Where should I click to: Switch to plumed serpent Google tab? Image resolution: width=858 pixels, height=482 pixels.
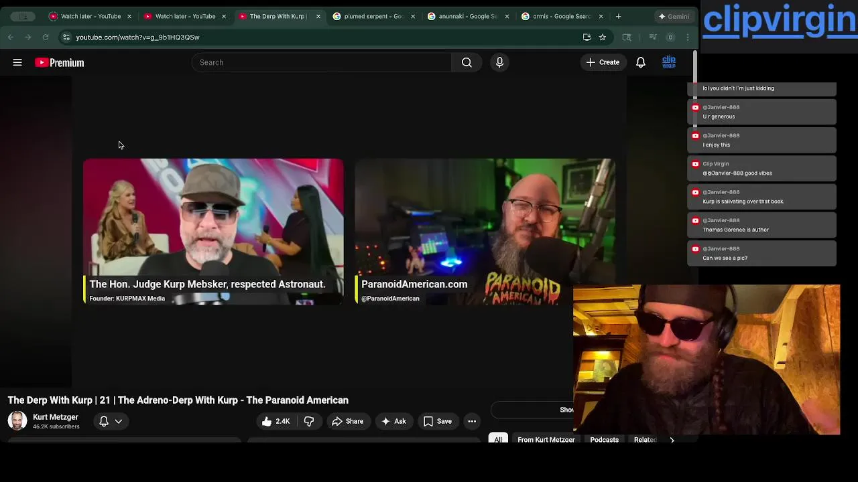(373, 16)
